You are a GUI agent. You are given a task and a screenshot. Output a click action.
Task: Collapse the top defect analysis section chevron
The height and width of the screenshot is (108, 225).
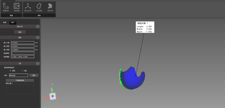(x=38, y=26)
